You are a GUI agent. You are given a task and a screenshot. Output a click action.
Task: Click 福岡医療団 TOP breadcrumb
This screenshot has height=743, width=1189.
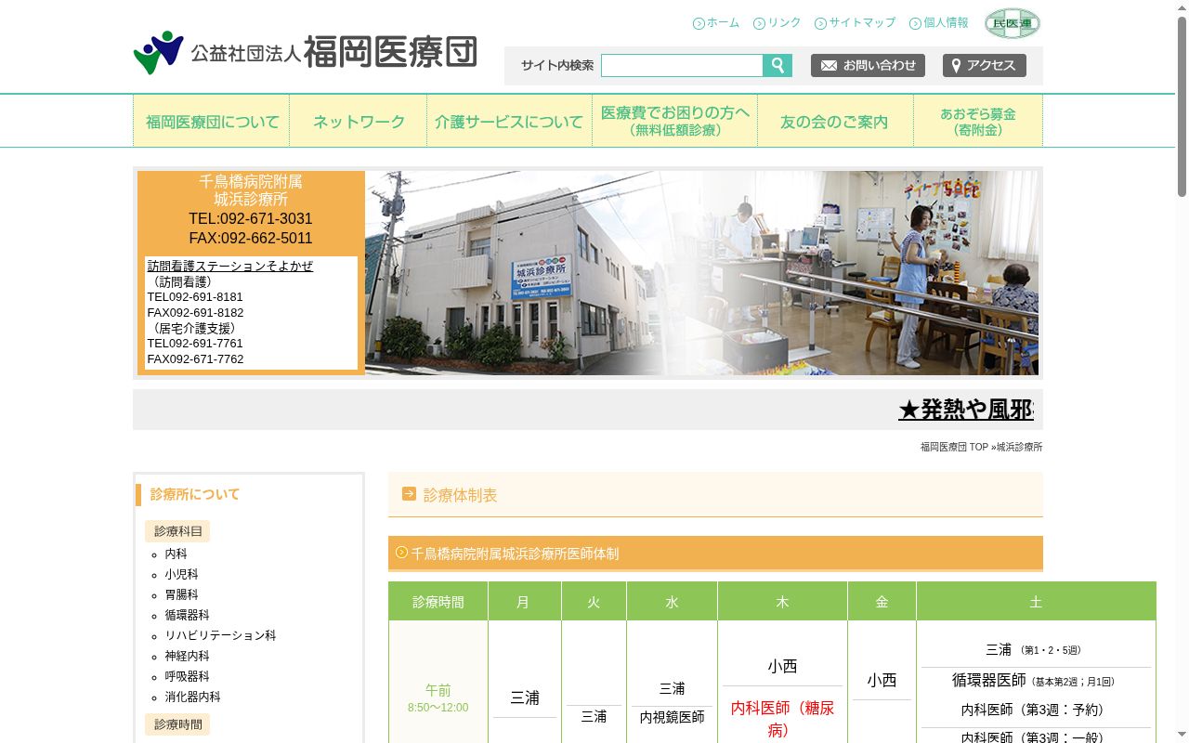954,447
